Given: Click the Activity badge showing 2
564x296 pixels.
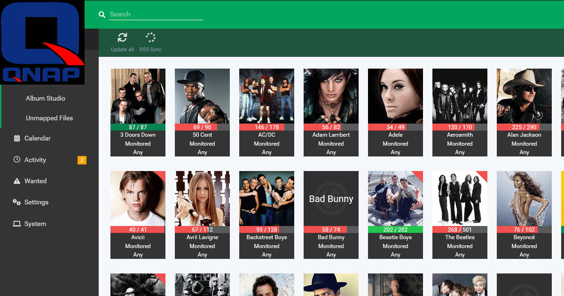Looking at the screenshot, I should click(82, 160).
